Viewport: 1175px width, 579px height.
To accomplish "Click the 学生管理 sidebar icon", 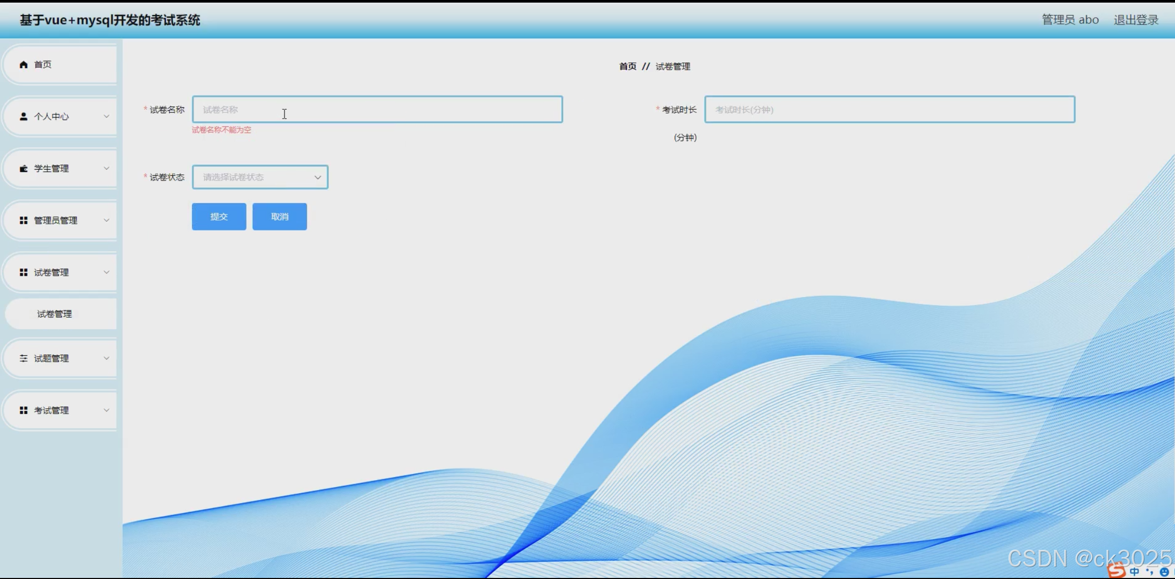I will 23,169.
